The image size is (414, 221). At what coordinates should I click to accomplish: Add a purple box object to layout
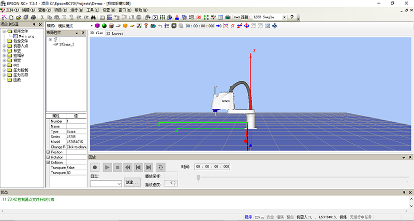click(97, 25)
